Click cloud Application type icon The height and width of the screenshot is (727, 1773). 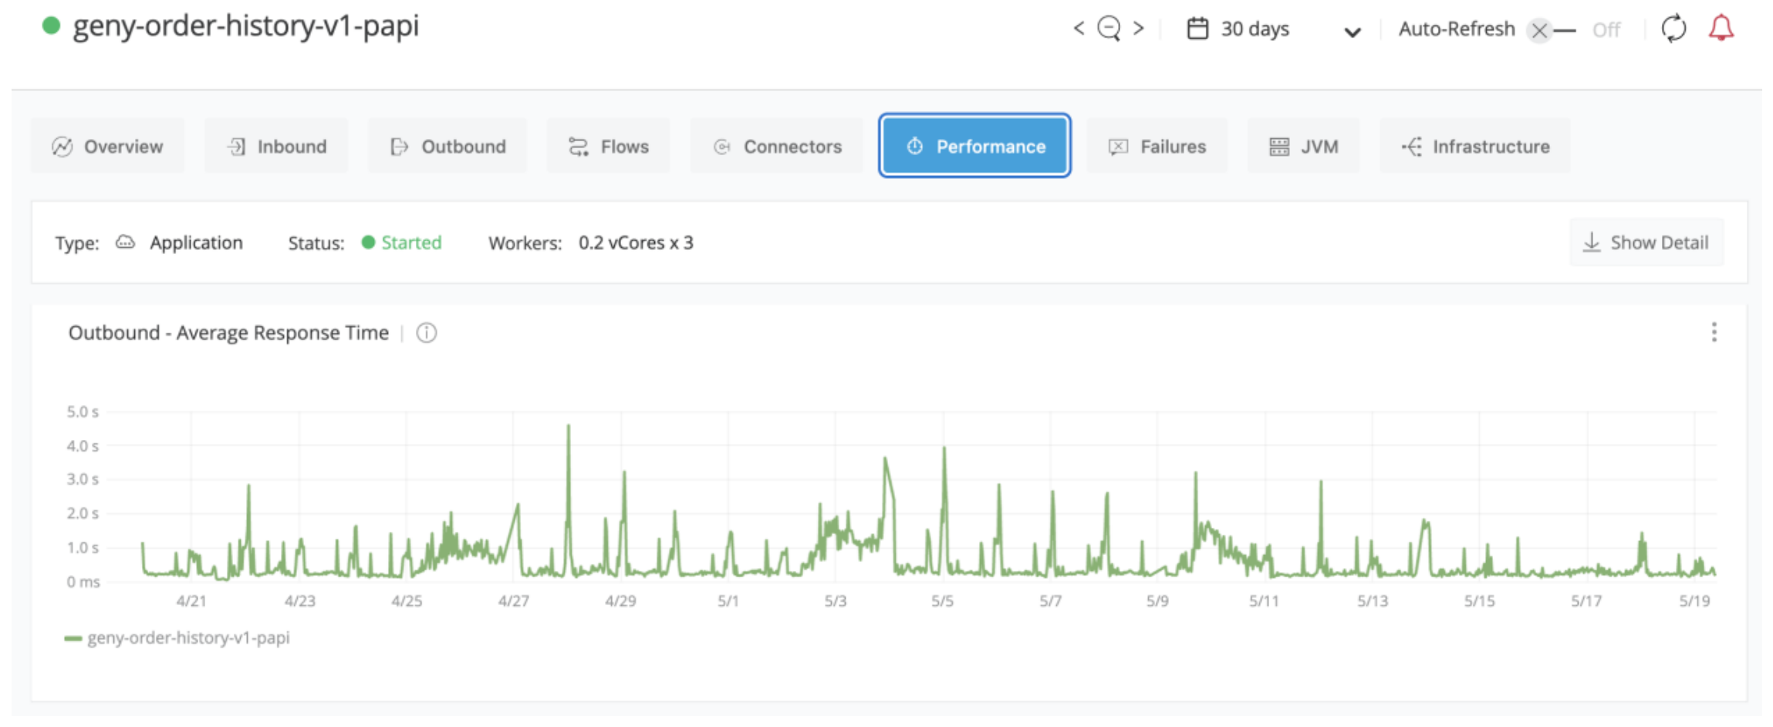point(125,242)
